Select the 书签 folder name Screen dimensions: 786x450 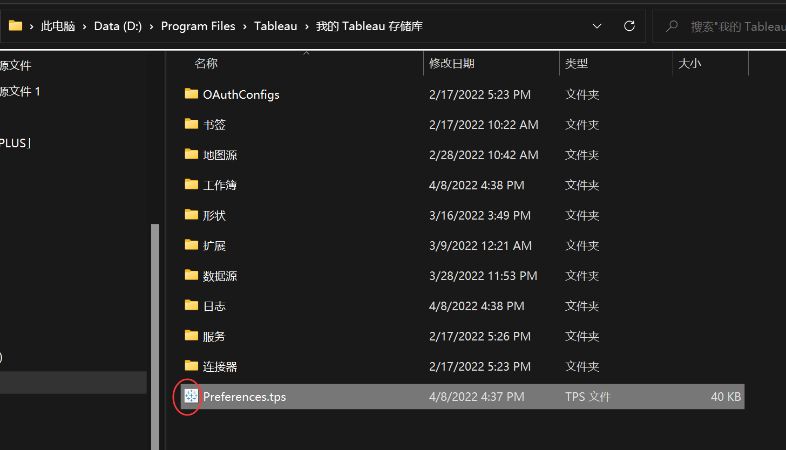[x=214, y=125]
